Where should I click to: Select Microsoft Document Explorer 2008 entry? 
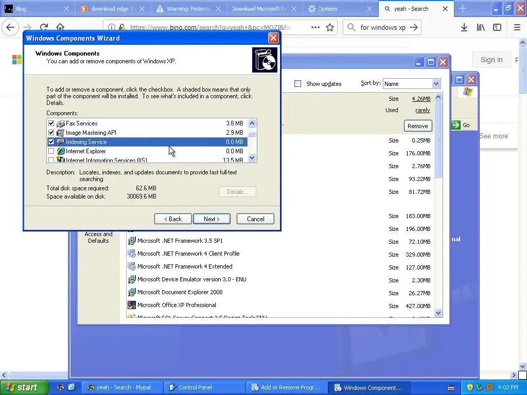tap(180, 292)
